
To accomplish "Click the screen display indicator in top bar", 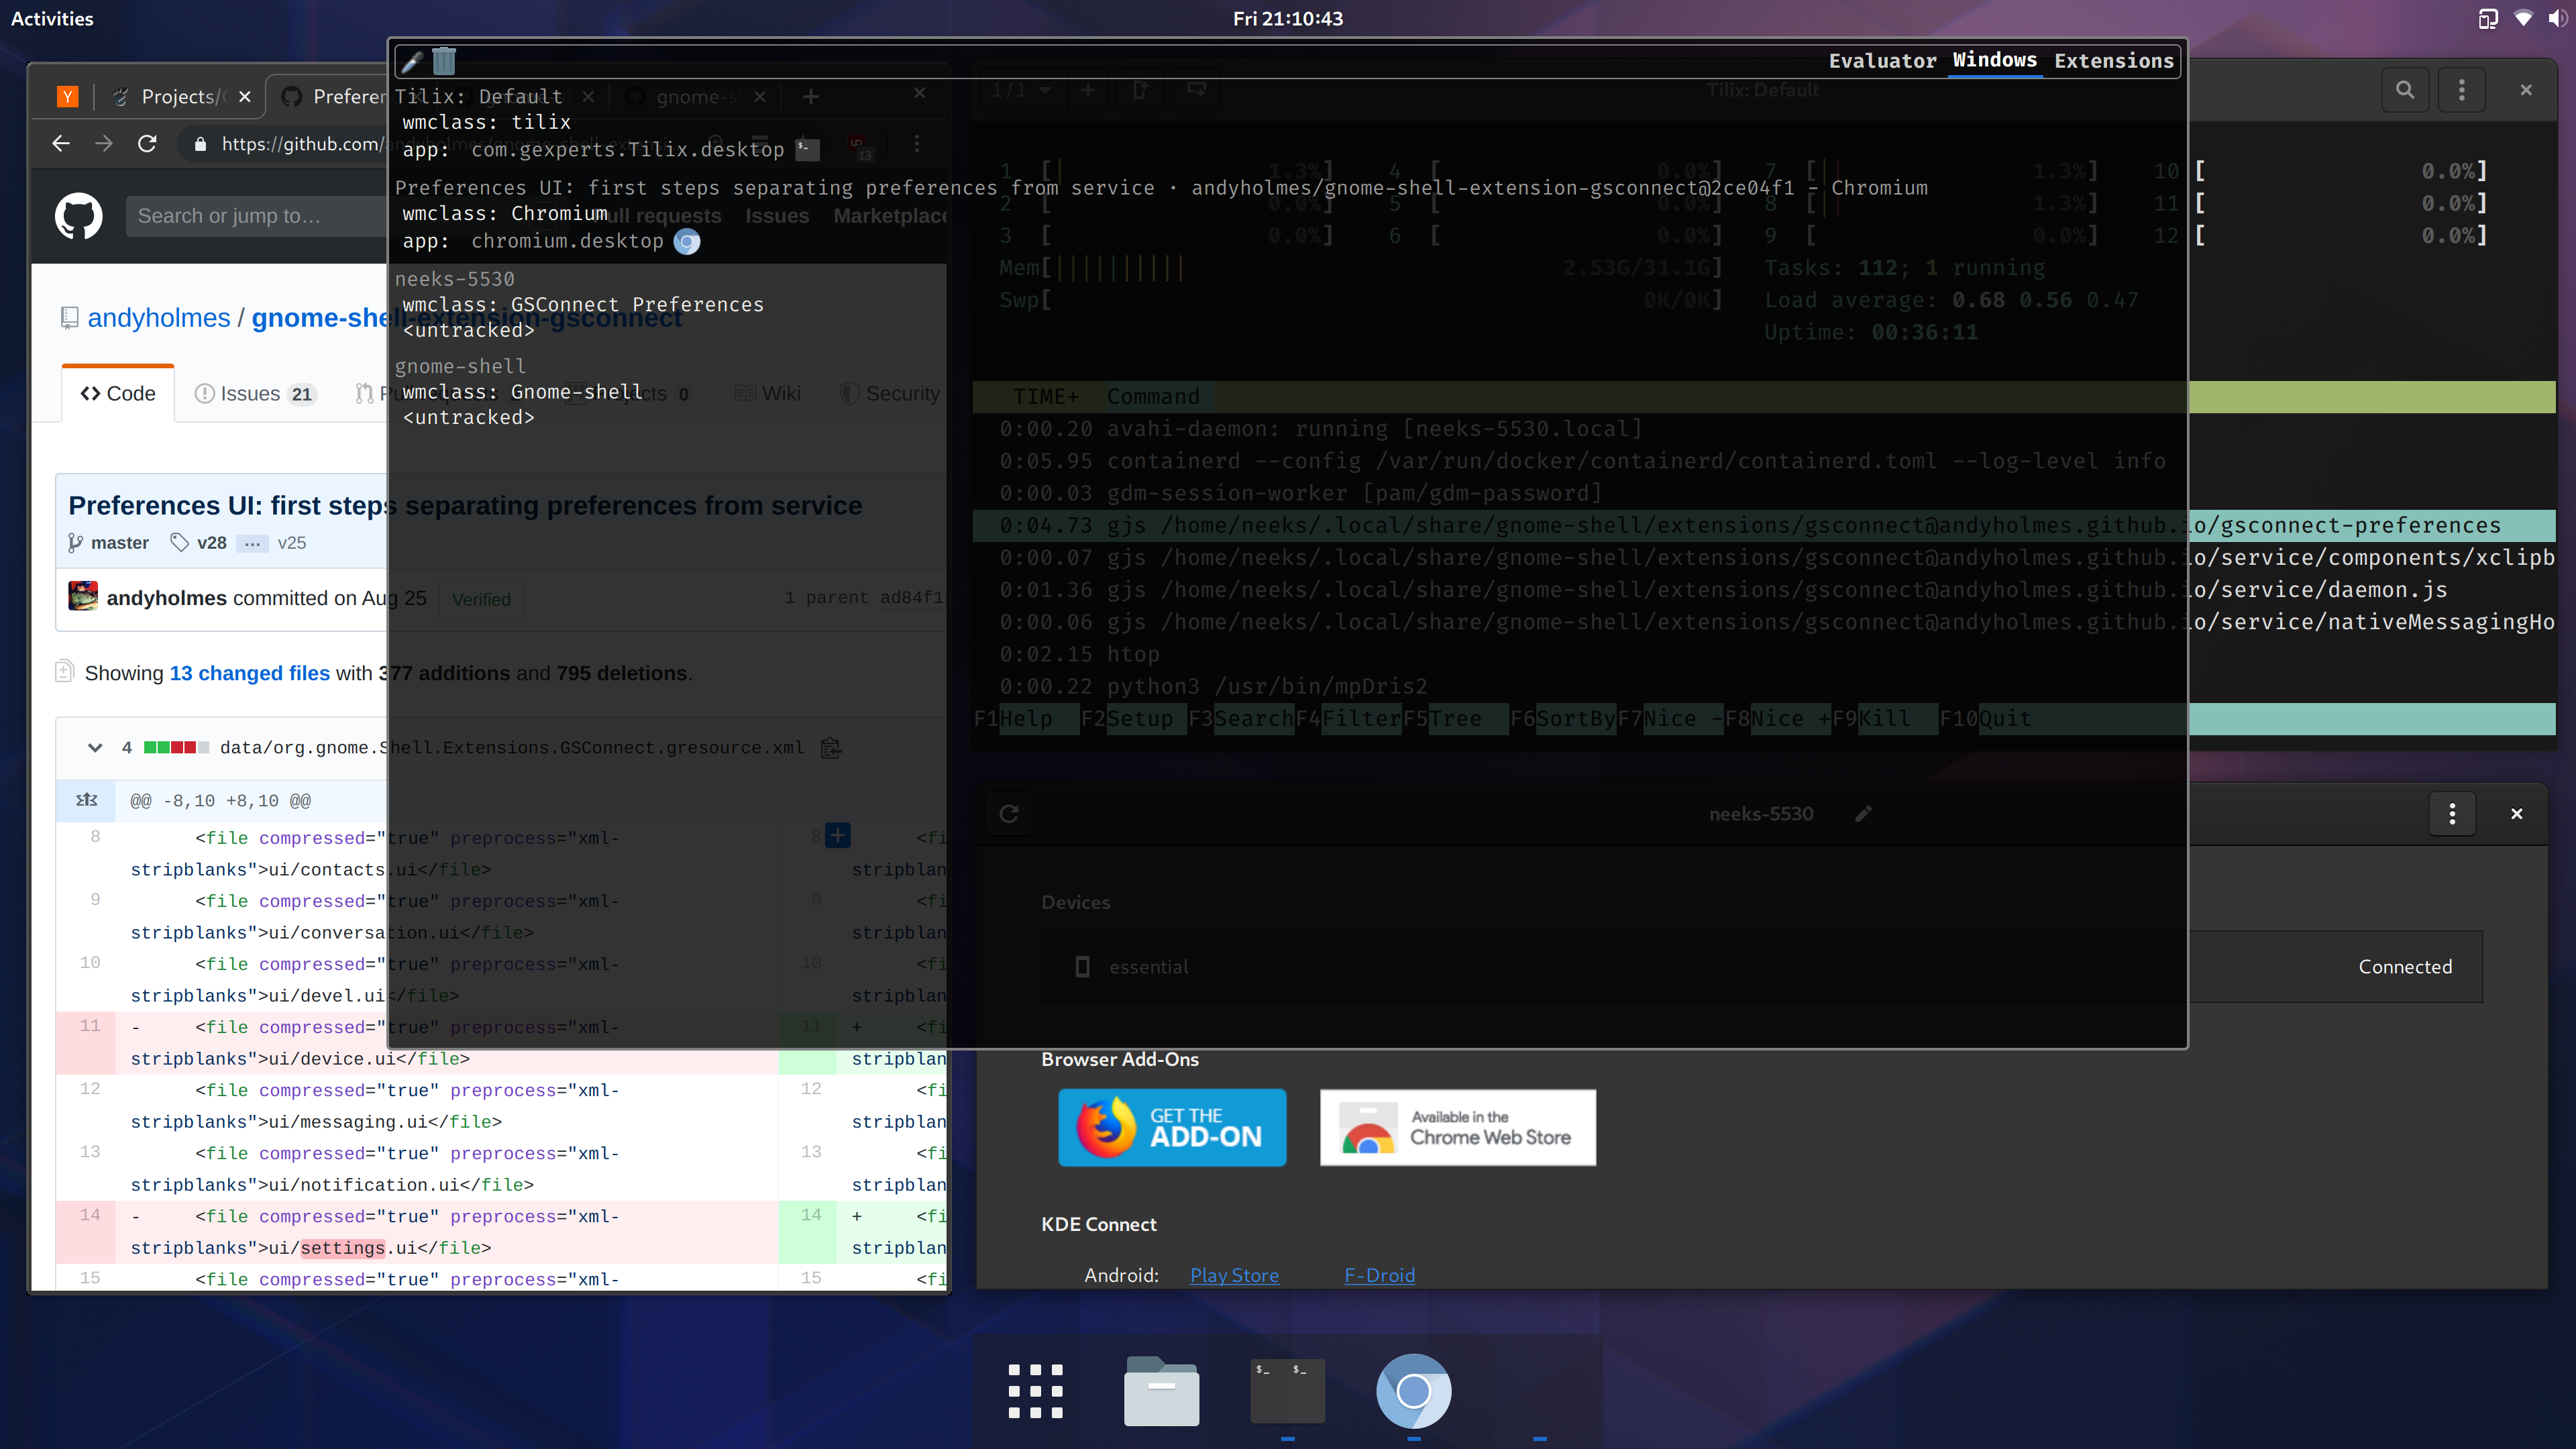I will [x=2488, y=18].
